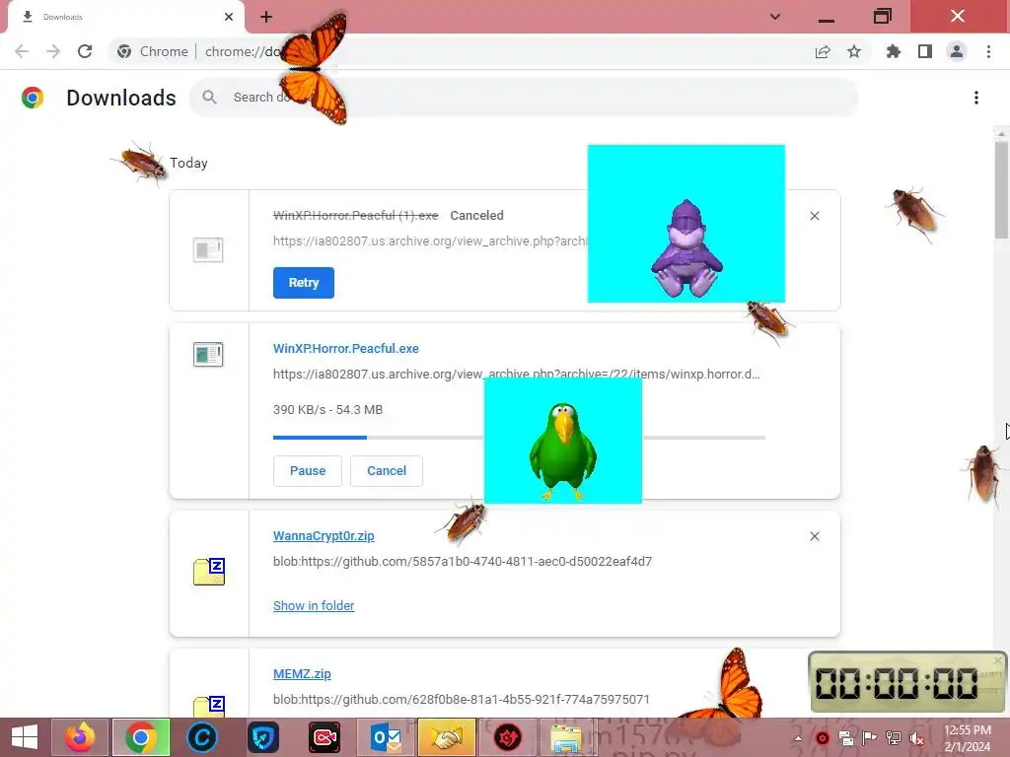The image size is (1010, 757).
Task: Click the Search downloads field
Action: point(524,98)
